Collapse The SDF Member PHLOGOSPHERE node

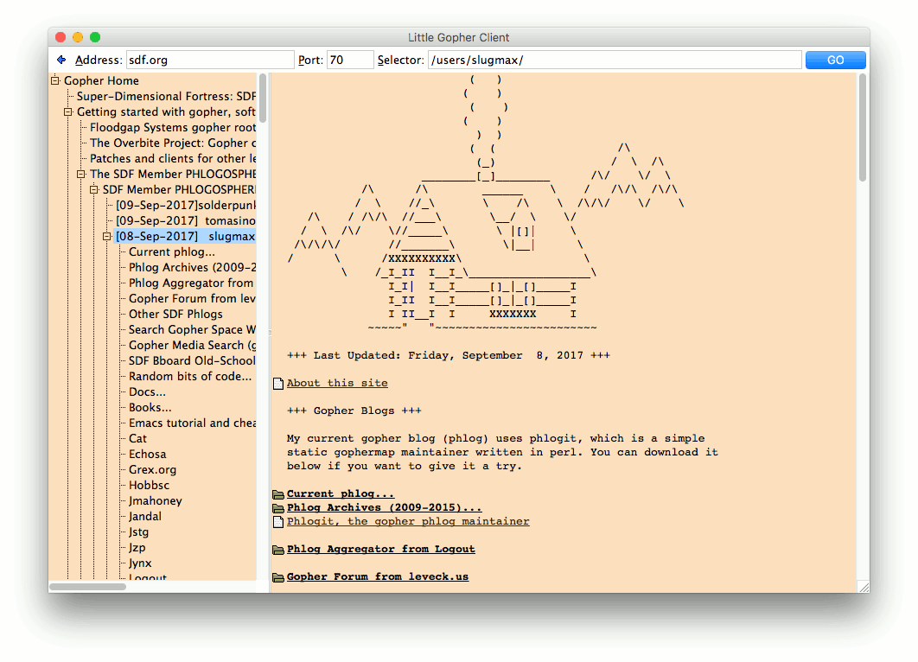coord(81,175)
